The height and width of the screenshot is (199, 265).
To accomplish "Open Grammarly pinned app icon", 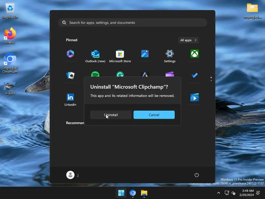I will pos(120,74).
